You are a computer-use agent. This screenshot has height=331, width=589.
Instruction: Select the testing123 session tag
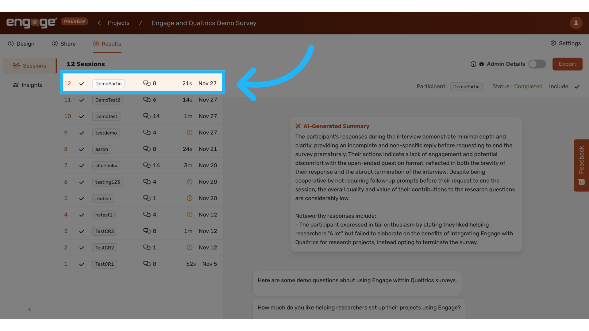coord(108,182)
